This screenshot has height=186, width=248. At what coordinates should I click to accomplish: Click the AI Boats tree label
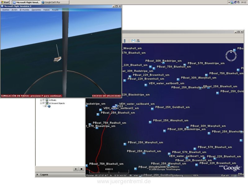52,100
